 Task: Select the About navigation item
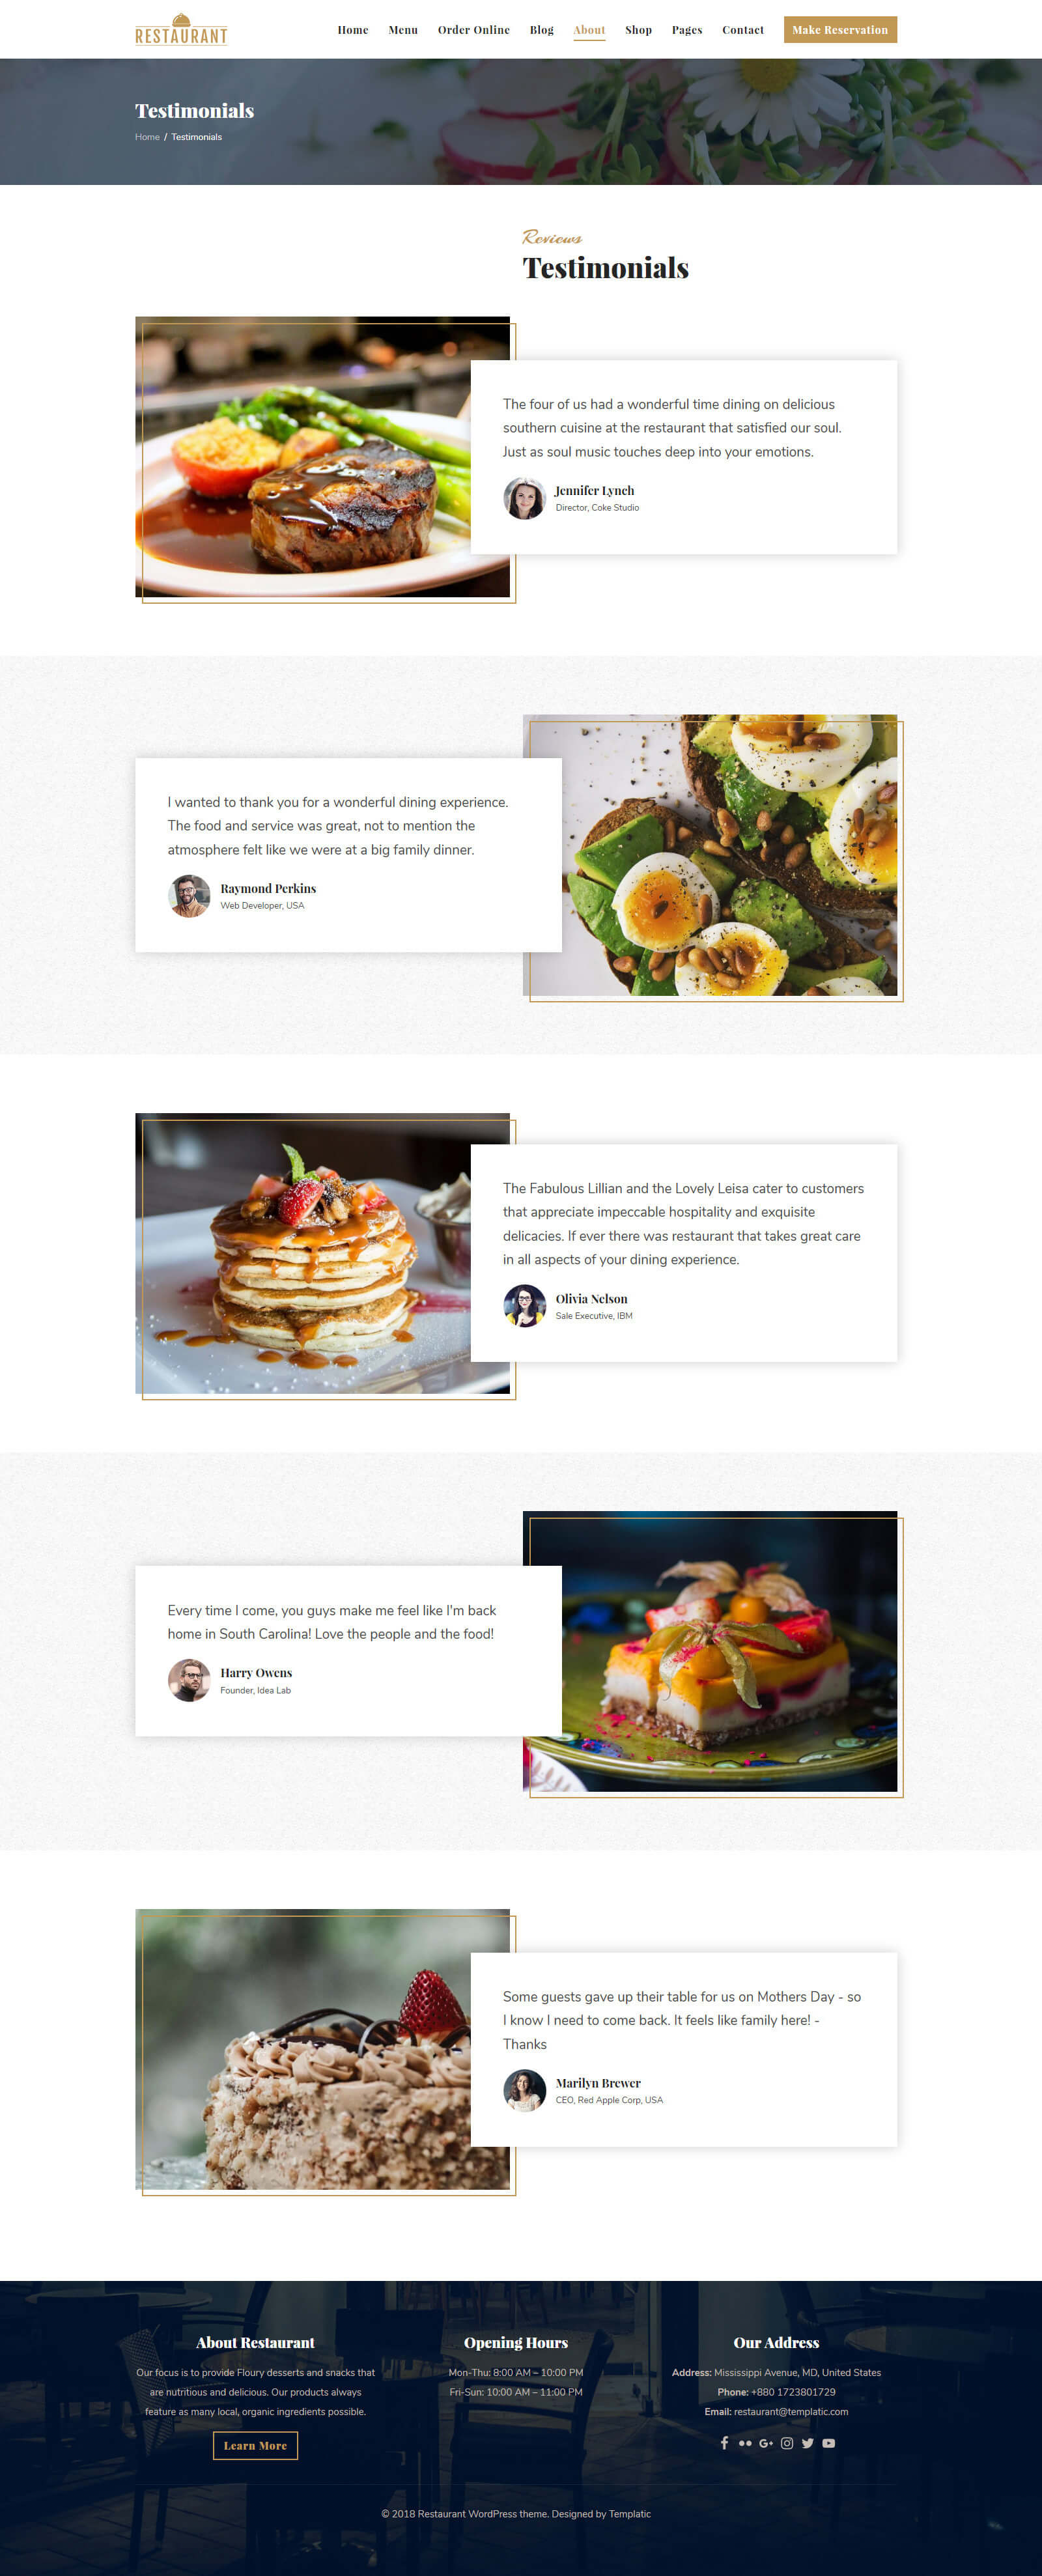click(x=589, y=30)
